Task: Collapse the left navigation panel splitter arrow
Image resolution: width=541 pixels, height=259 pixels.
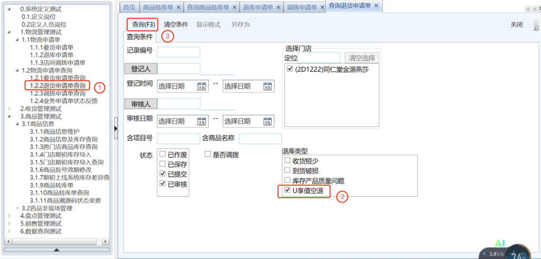Action: click(116, 127)
